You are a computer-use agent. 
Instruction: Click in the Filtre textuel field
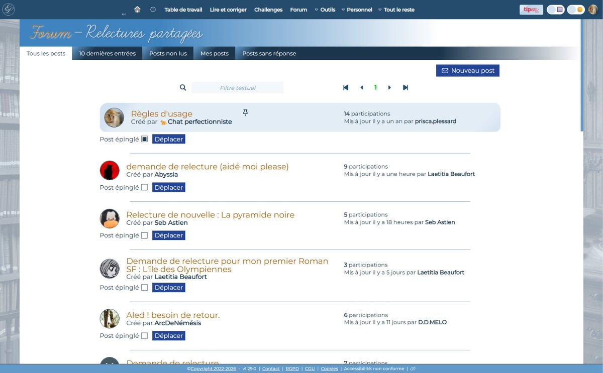pos(238,88)
